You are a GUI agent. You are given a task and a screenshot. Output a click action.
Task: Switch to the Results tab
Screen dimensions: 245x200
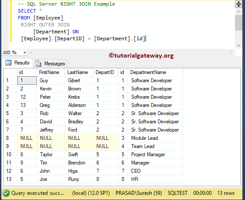17,63
